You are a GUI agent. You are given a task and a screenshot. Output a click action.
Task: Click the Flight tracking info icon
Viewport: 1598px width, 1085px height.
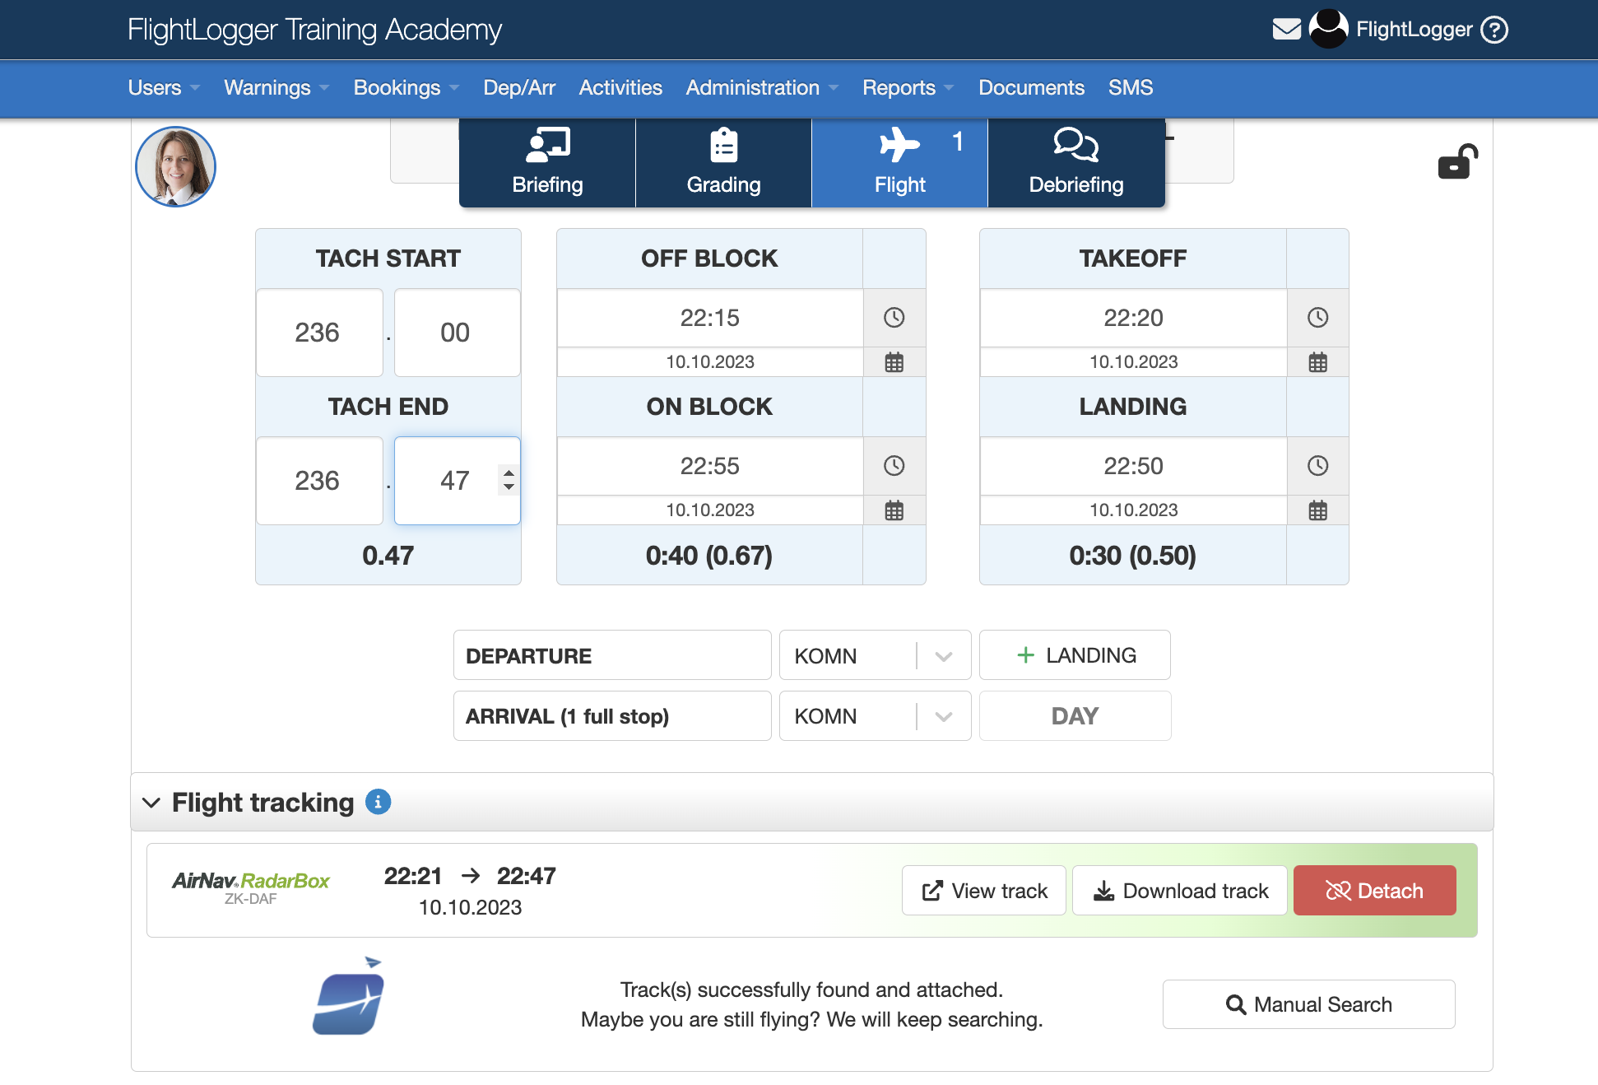pyautogui.click(x=378, y=803)
